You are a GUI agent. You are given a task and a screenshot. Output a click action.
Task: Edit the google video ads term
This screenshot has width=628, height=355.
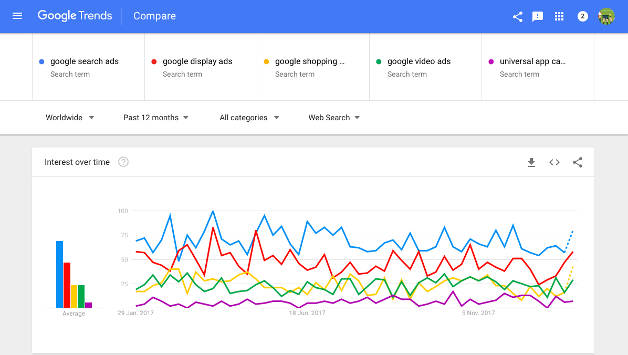tap(419, 61)
